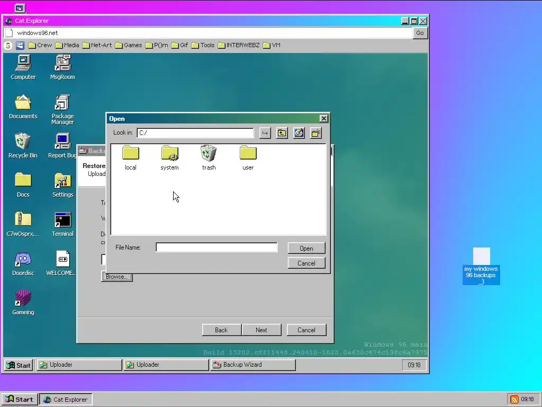The image size is (542, 407).
Task: Open the MsgRoom desktop shortcut
Action: point(62,67)
